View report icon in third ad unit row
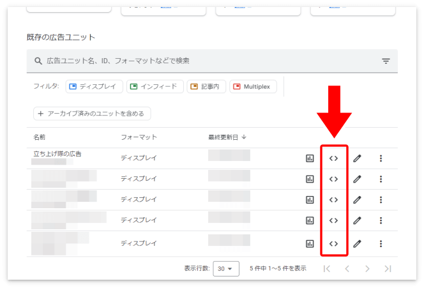424x288 pixels. coord(310,200)
